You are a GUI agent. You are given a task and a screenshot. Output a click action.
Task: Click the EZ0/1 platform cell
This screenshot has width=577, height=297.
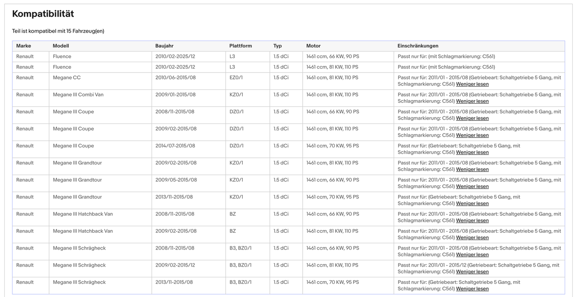pos(236,78)
